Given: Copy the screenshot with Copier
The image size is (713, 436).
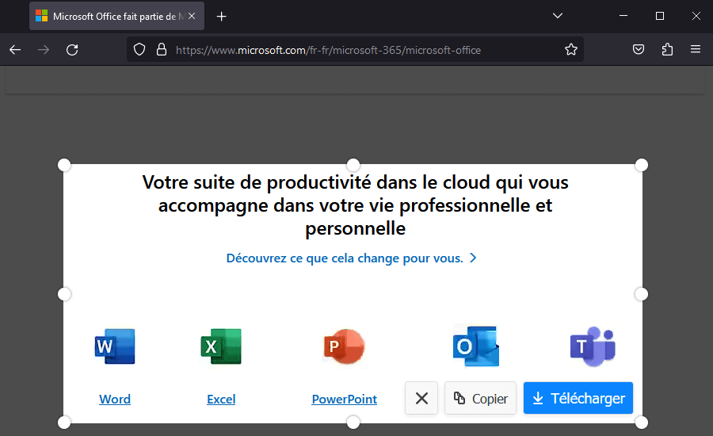Looking at the screenshot, I should pyautogui.click(x=480, y=398).
